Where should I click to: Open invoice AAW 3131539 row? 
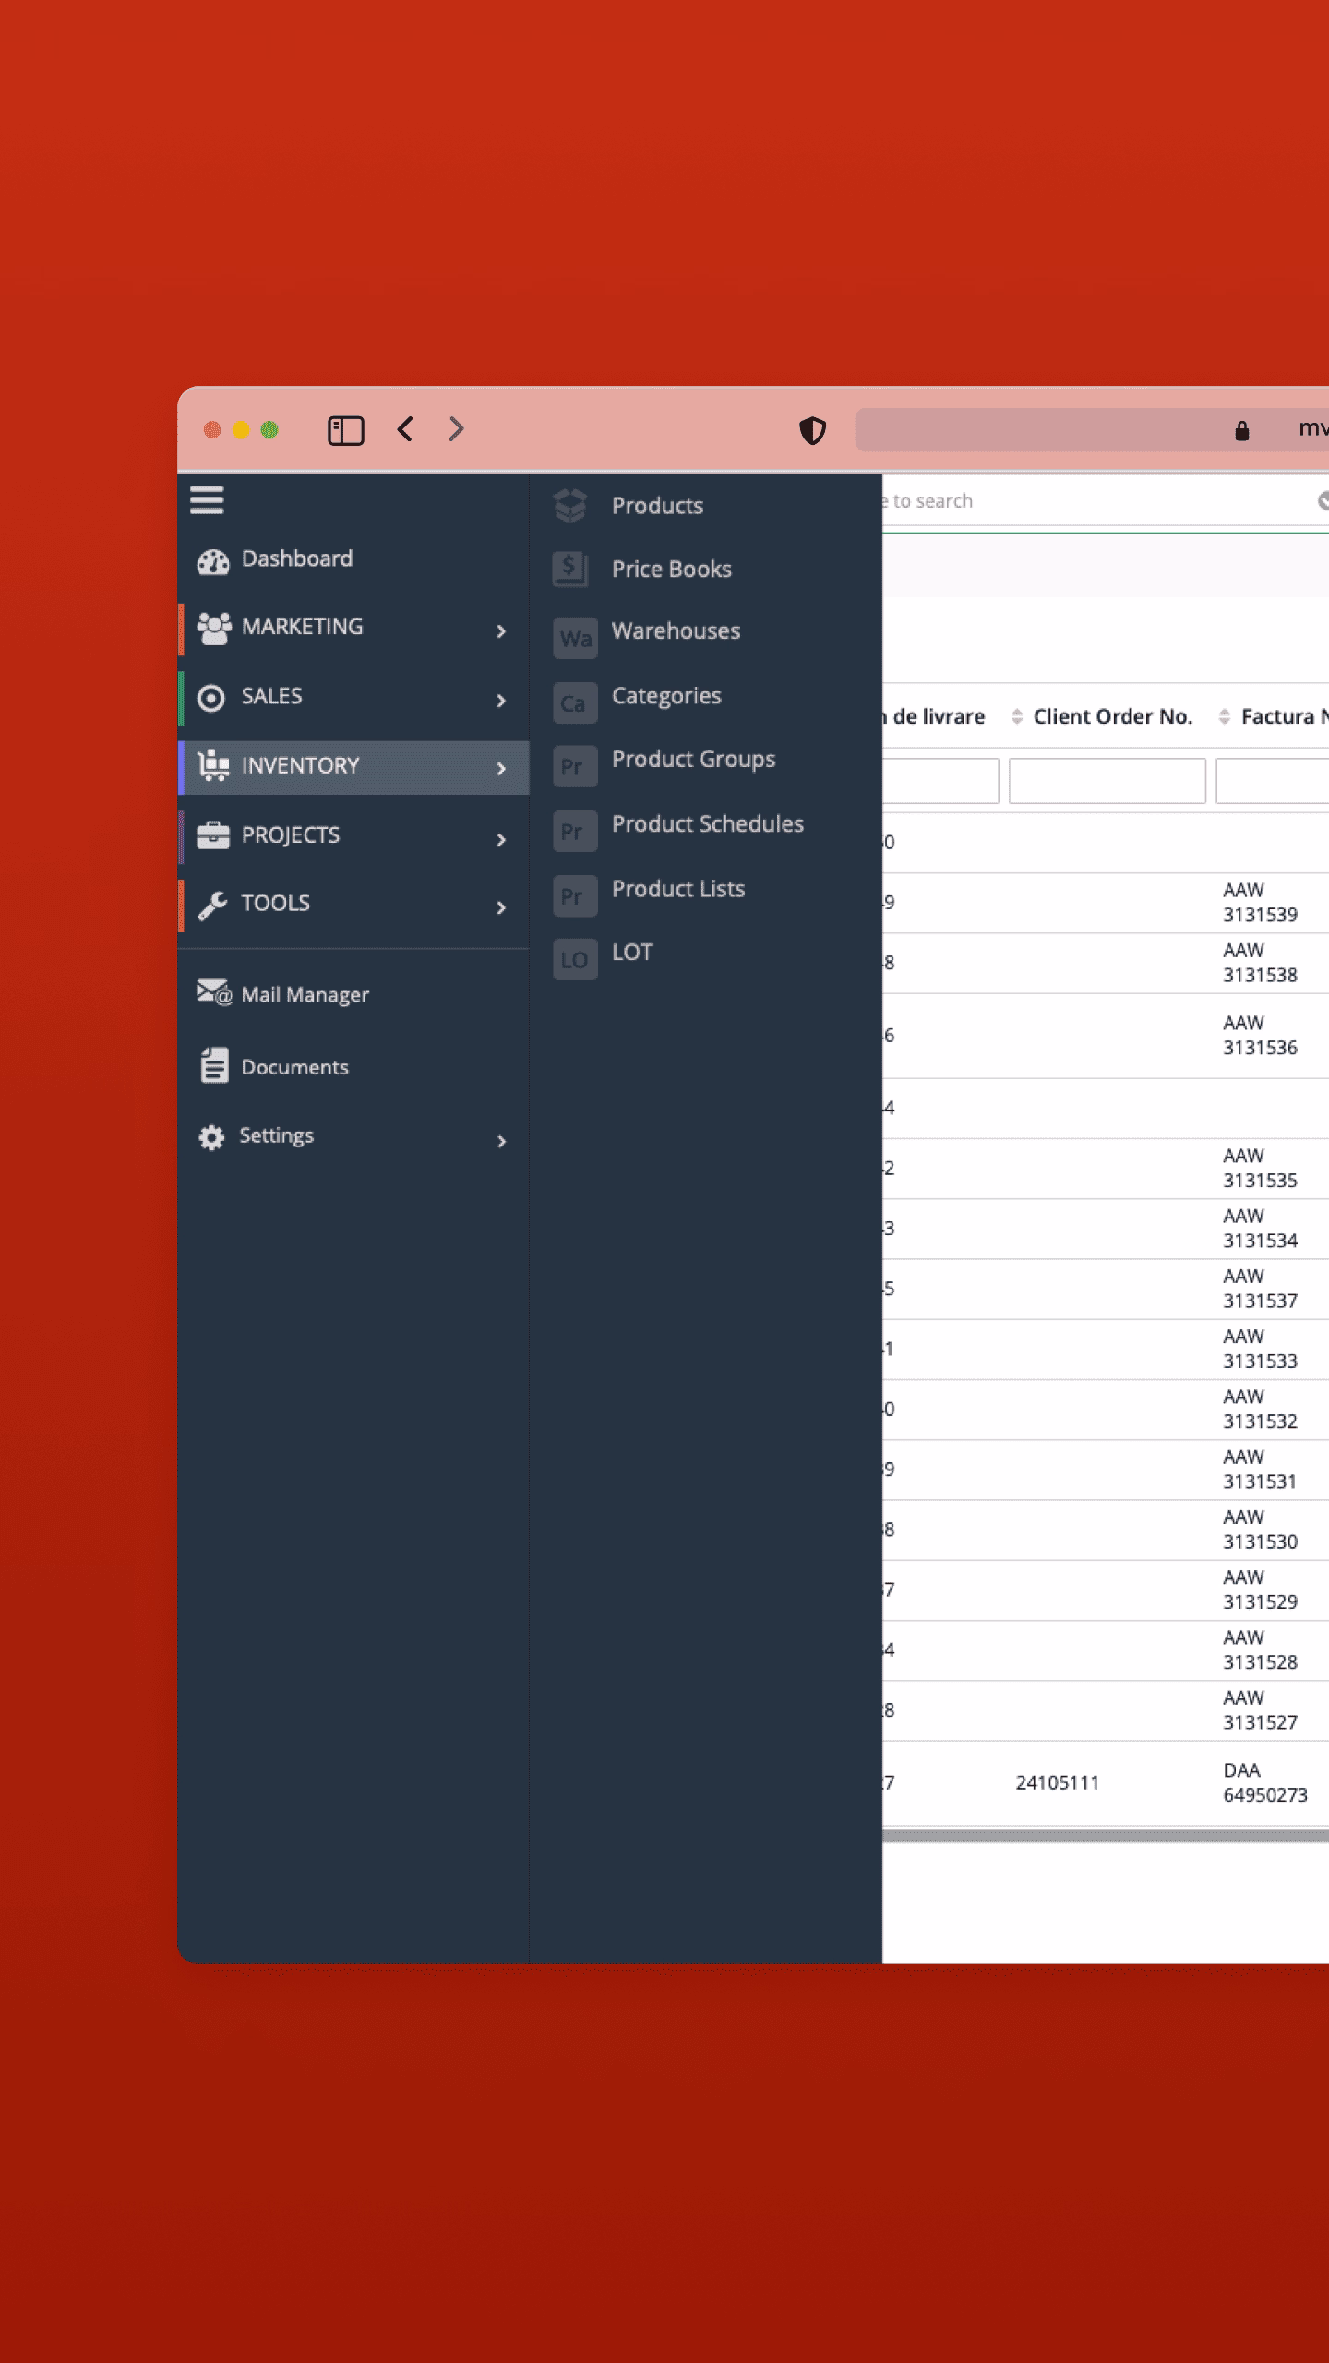click(x=1260, y=903)
